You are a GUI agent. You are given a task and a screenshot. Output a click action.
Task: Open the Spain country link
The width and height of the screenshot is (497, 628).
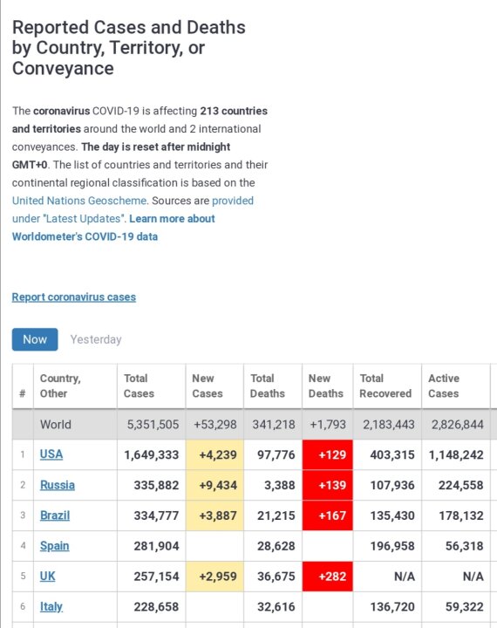point(54,546)
